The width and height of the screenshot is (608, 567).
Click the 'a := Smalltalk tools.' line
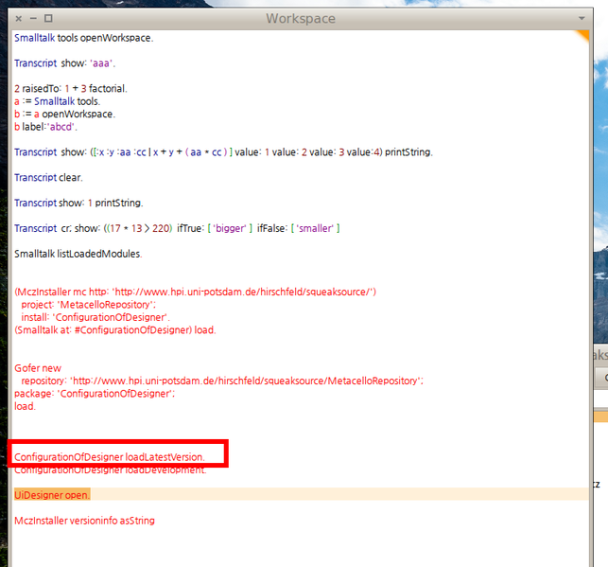(57, 101)
